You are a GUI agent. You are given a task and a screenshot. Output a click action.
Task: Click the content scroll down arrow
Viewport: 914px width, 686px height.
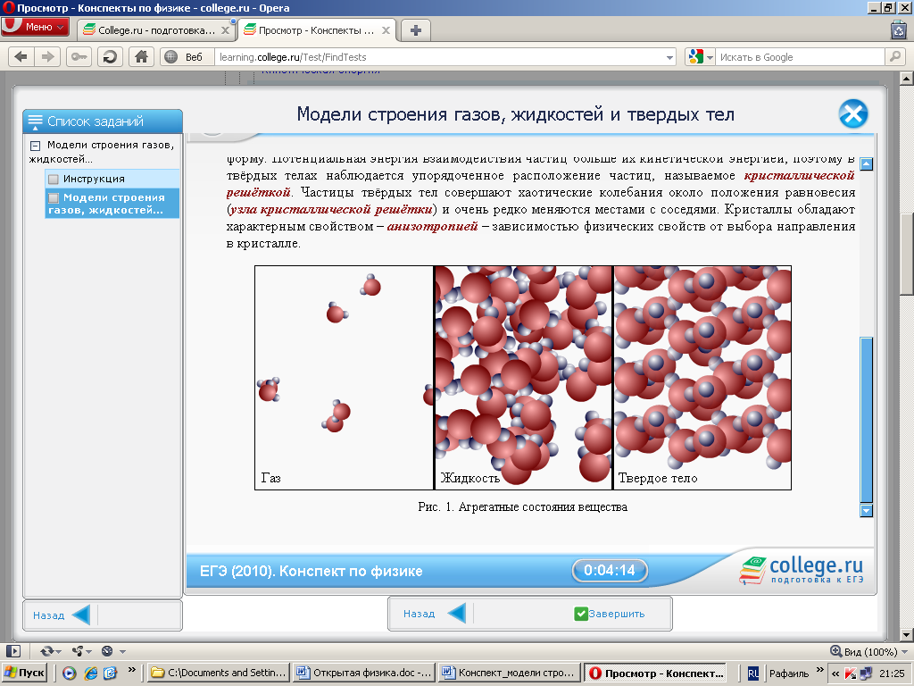pos(867,511)
